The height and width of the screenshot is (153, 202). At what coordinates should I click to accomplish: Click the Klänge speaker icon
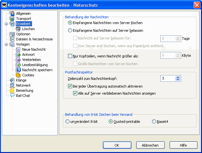click(12, 80)
